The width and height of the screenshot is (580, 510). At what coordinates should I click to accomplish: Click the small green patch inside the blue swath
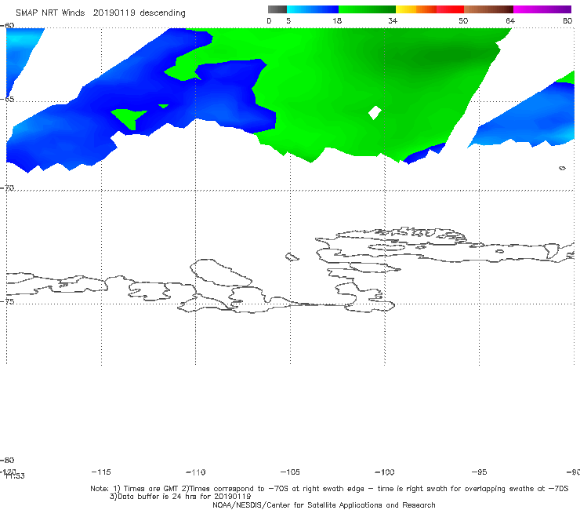(129, 118)
